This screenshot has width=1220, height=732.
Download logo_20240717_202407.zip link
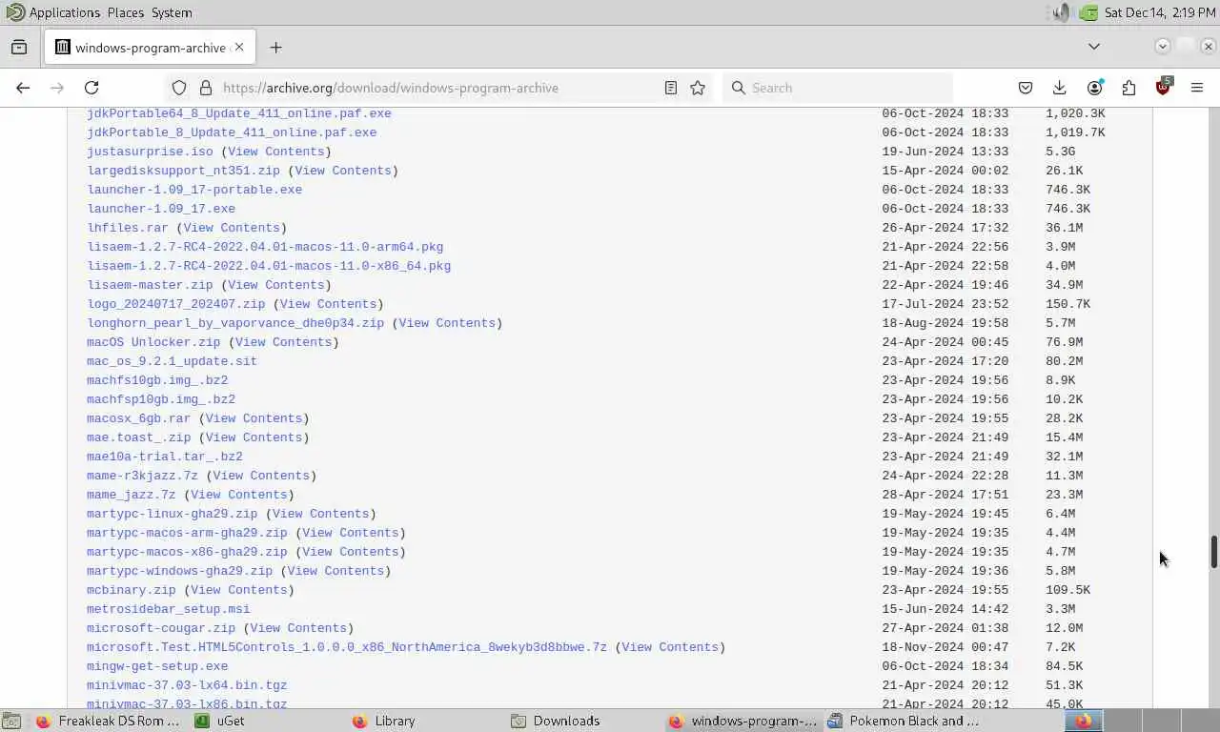[x=175, y=304]
